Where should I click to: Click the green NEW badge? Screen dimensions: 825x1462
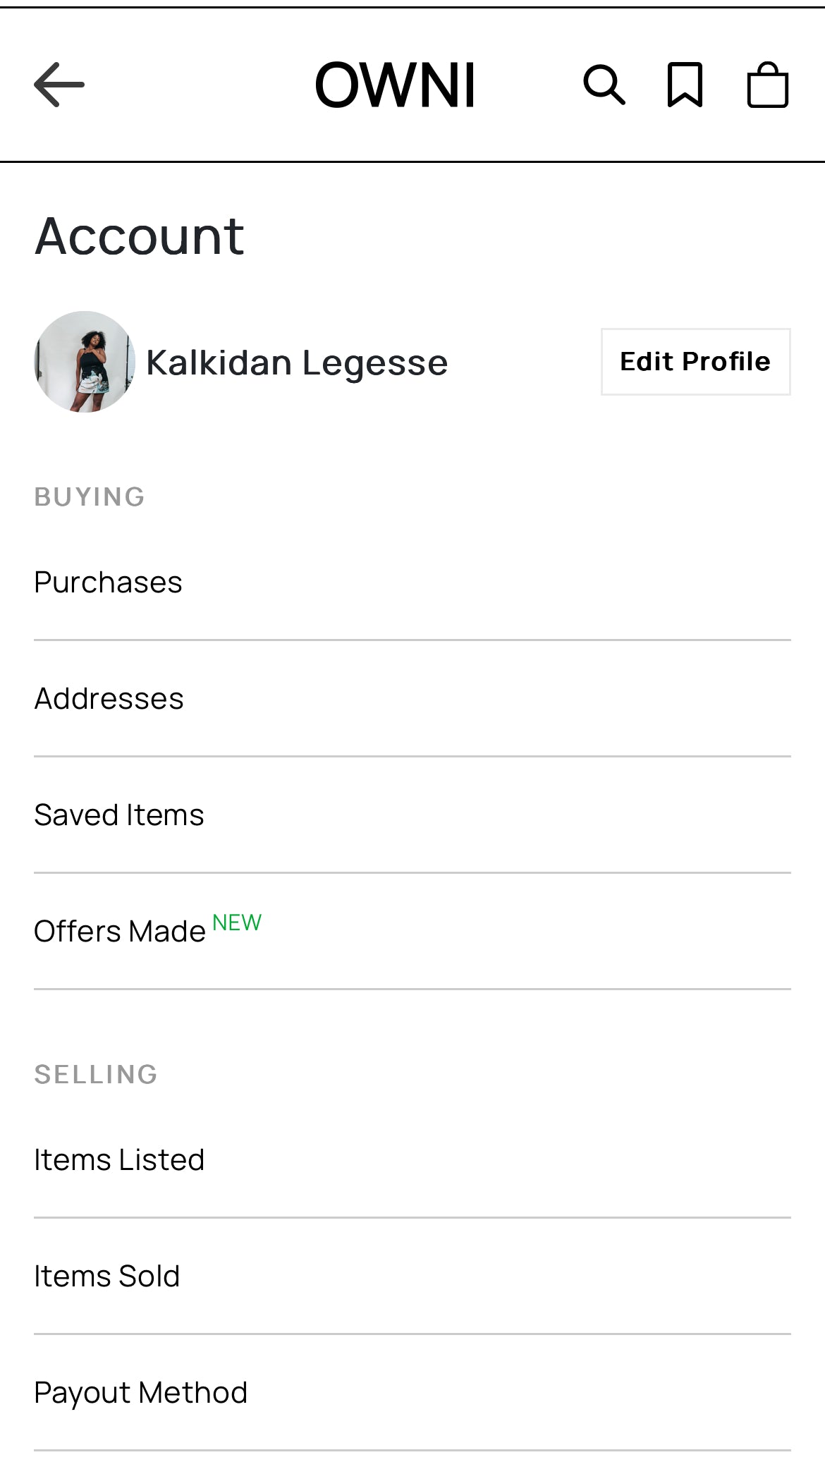[x=237, y=922]
